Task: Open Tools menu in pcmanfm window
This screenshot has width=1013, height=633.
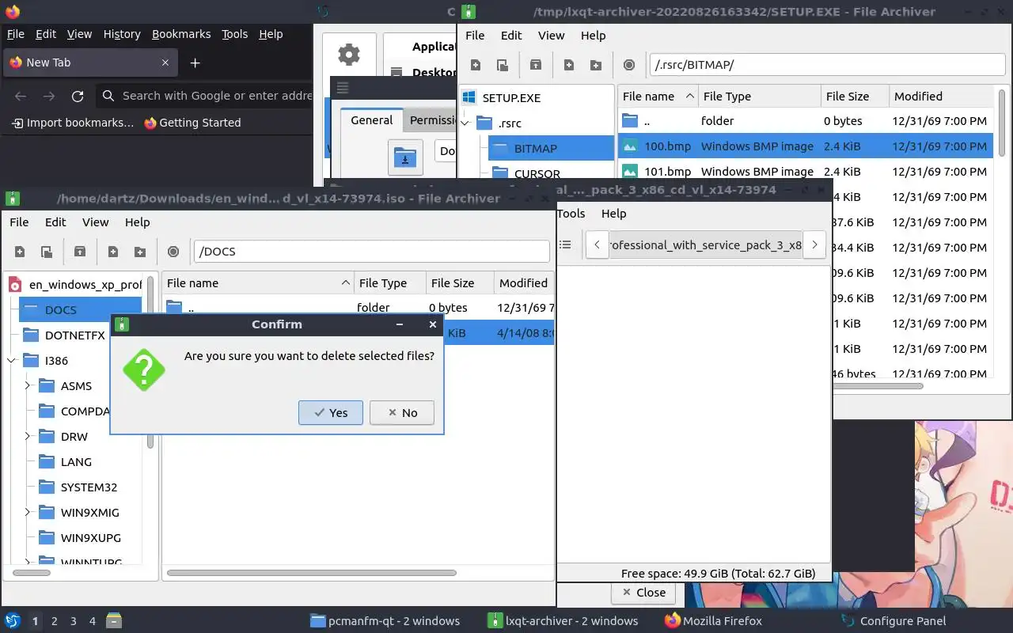Action: 571,214
